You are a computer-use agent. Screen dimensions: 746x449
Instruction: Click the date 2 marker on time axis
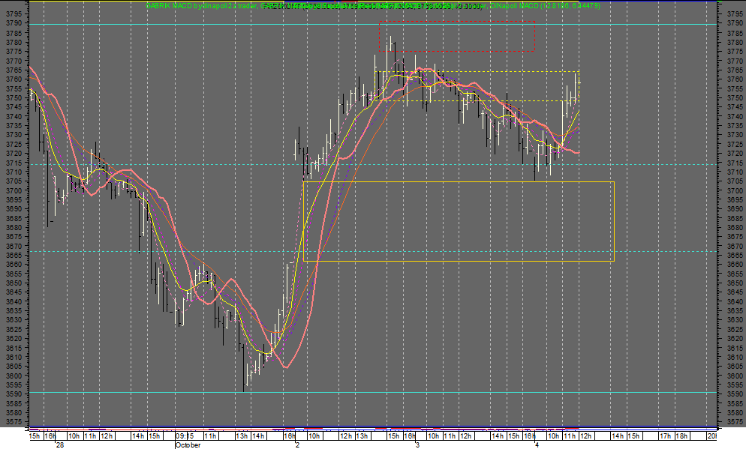[x=298, y=445]
